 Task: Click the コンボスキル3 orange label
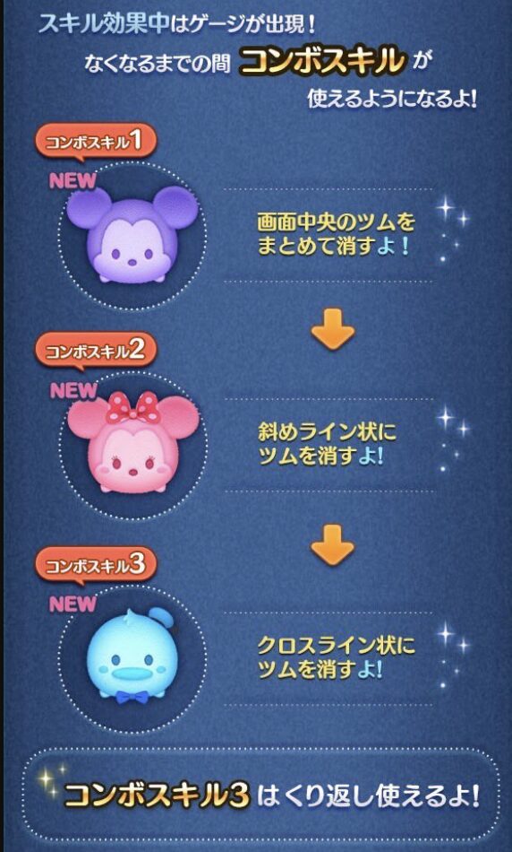pyautogui.click(x=96, y=566)
